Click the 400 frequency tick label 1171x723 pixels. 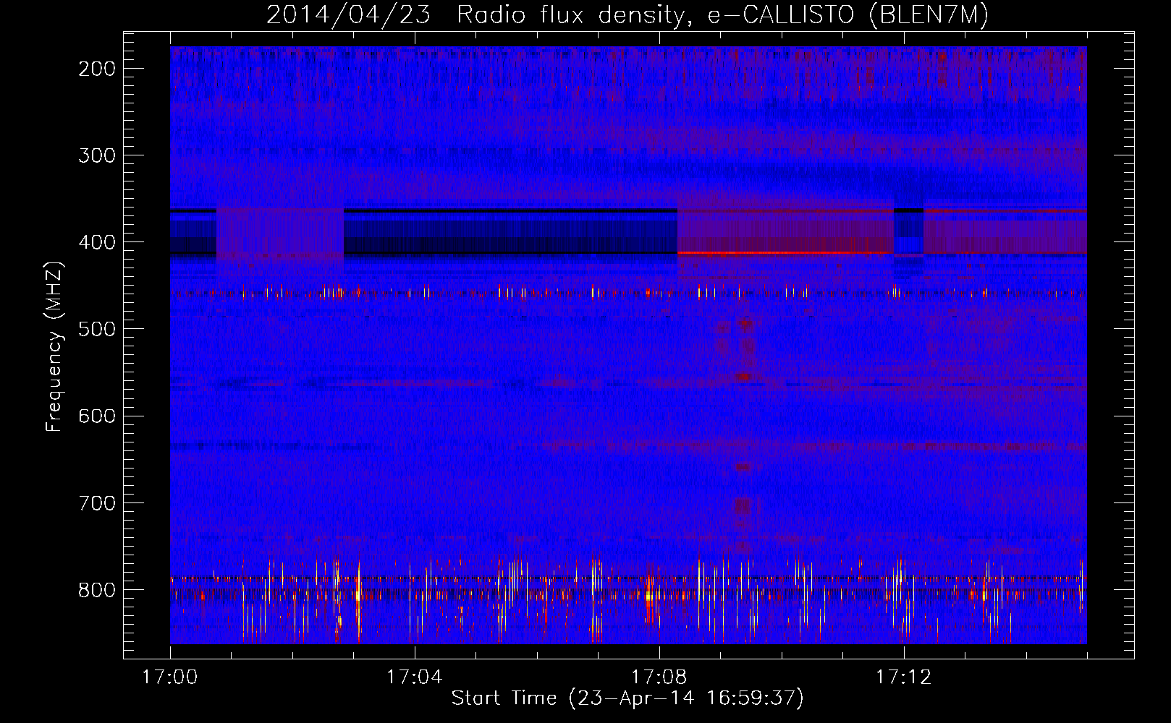click(97, 242)
